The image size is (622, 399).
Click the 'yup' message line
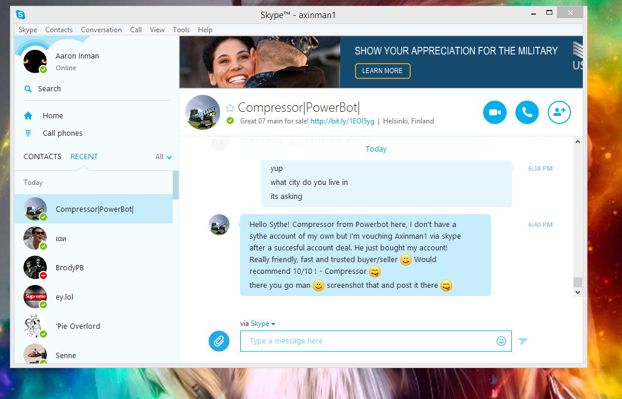pos(276,168)
